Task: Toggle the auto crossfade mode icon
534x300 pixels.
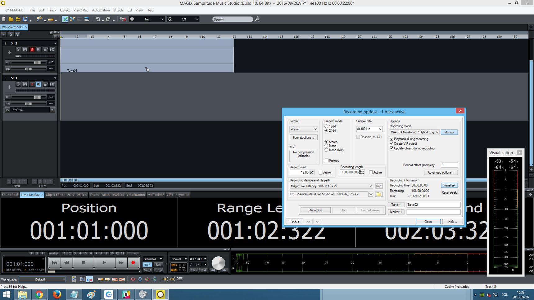Action: [x=65, y=19]
